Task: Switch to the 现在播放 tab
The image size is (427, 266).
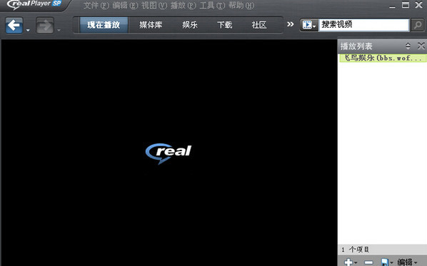Action: pyautogui.click(x=104, y=25)
